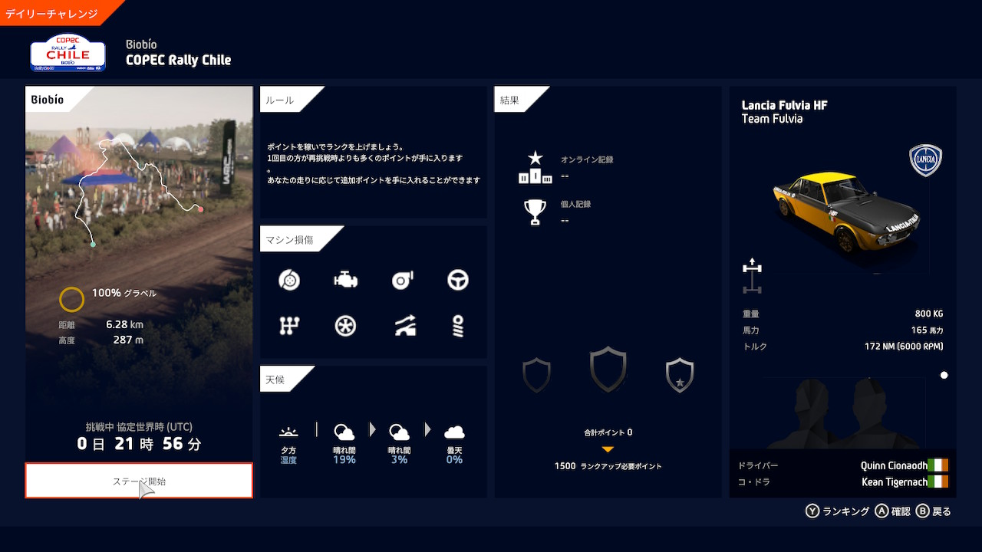Click the drivetrain layout icon

click(x=753, y=277)
